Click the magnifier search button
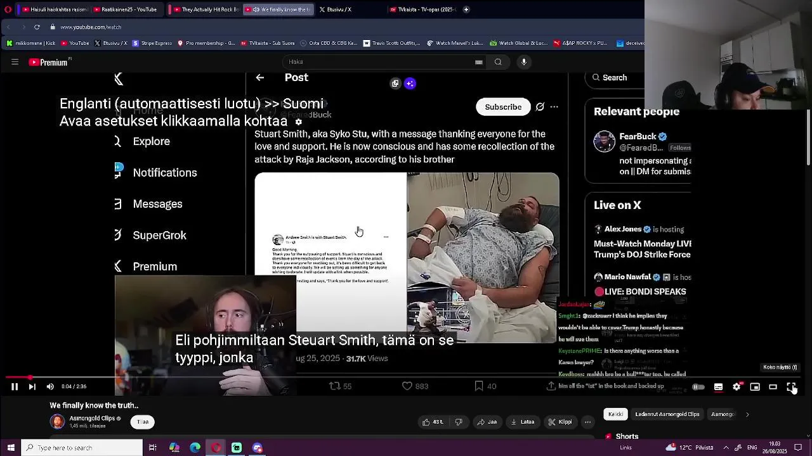Viewport: 812px width, 456px height. click(x=498, y=62)
